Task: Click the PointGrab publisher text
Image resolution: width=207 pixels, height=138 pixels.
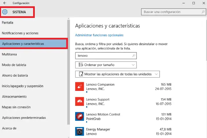Action: [x=93, y=119]
